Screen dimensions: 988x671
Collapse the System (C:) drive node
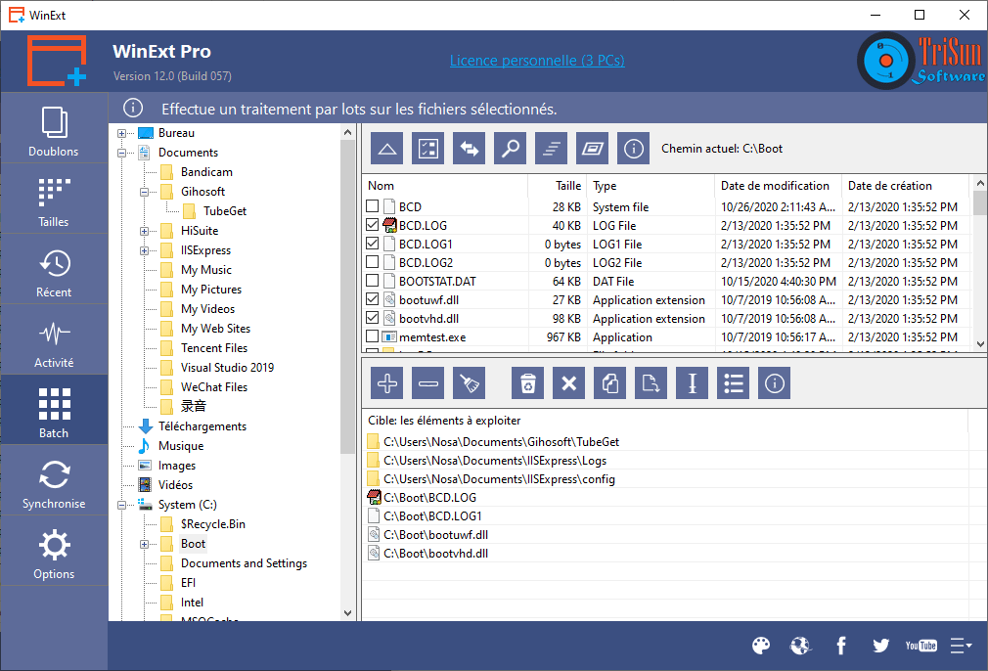click(x=121, y=505)
